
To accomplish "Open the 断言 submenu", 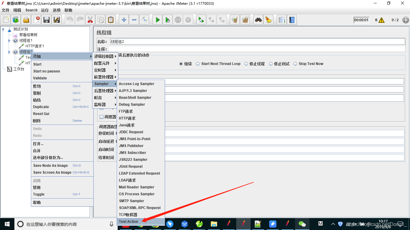I will point(105,98).
